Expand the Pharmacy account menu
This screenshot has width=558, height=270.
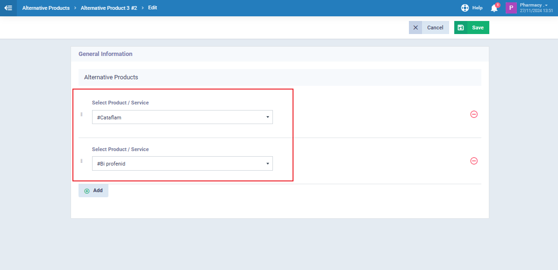tap(534, 5)
